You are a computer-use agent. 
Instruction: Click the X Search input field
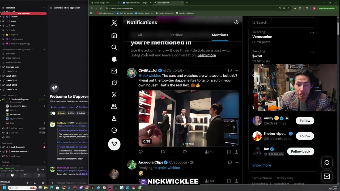283,23
